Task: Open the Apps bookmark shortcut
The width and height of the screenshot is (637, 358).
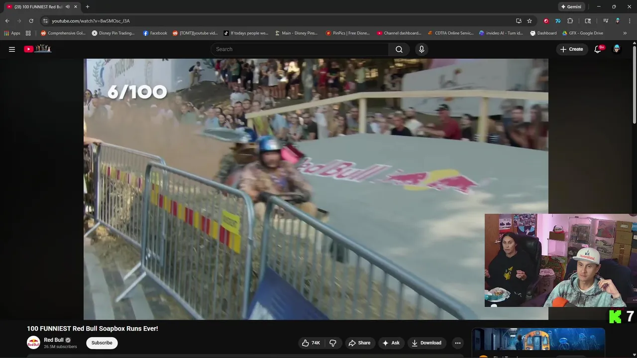Action: 12,33
